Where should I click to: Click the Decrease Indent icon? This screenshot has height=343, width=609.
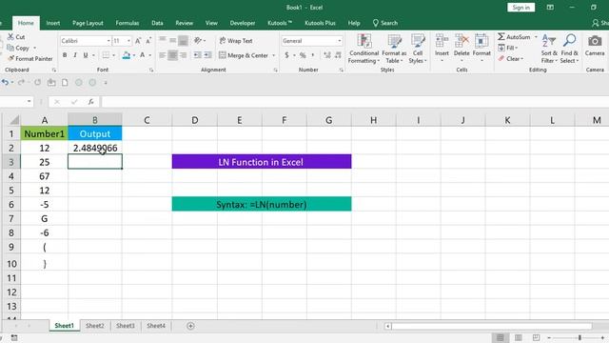(x=197, y=55)
